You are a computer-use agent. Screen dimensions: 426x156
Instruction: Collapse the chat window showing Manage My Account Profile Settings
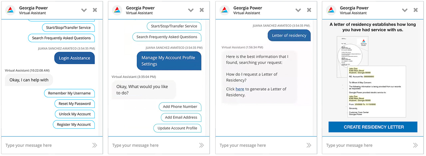click(191, 10)
